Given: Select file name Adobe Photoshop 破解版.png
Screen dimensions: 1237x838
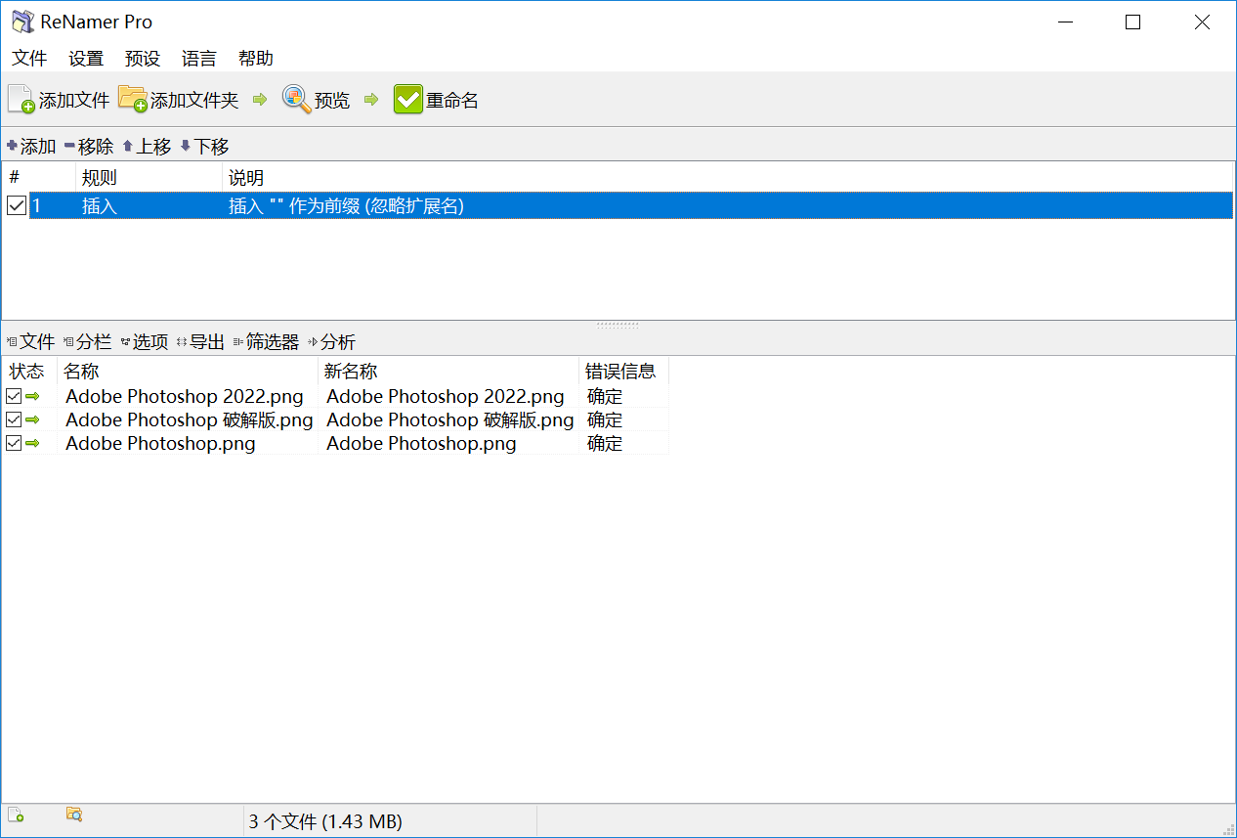Looking at the screenshot, I should coord(190,419).
